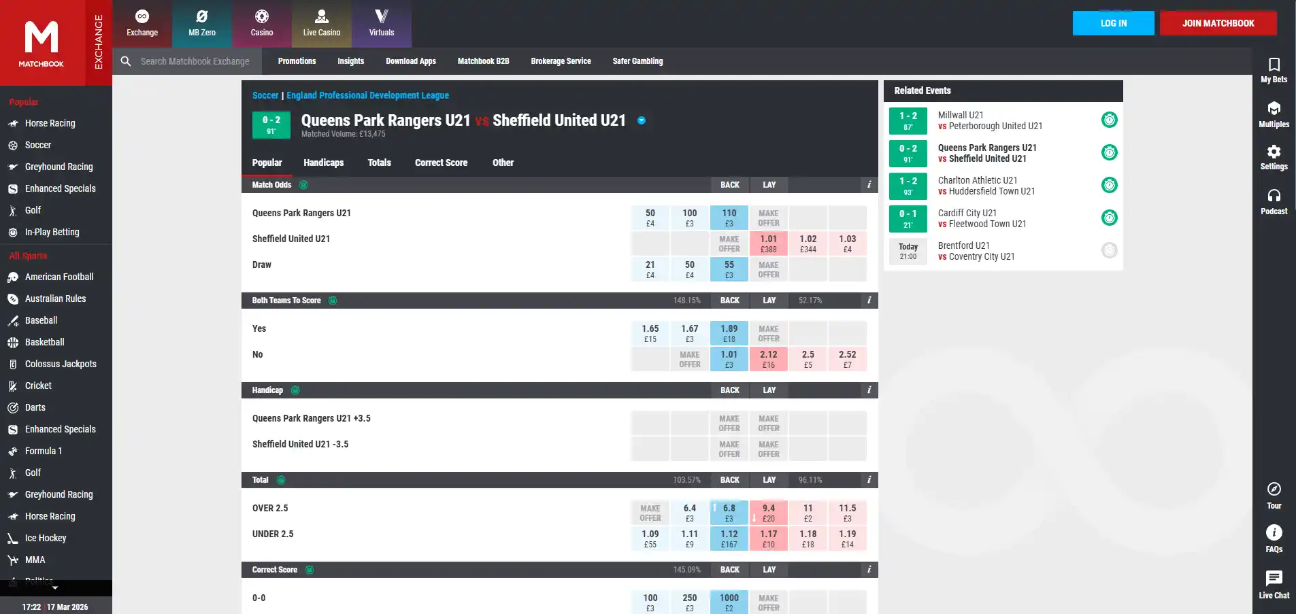
Task: Click Correct Score market info icon
Action: [869, 570]
